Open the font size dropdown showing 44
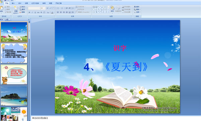 point(43,8)
